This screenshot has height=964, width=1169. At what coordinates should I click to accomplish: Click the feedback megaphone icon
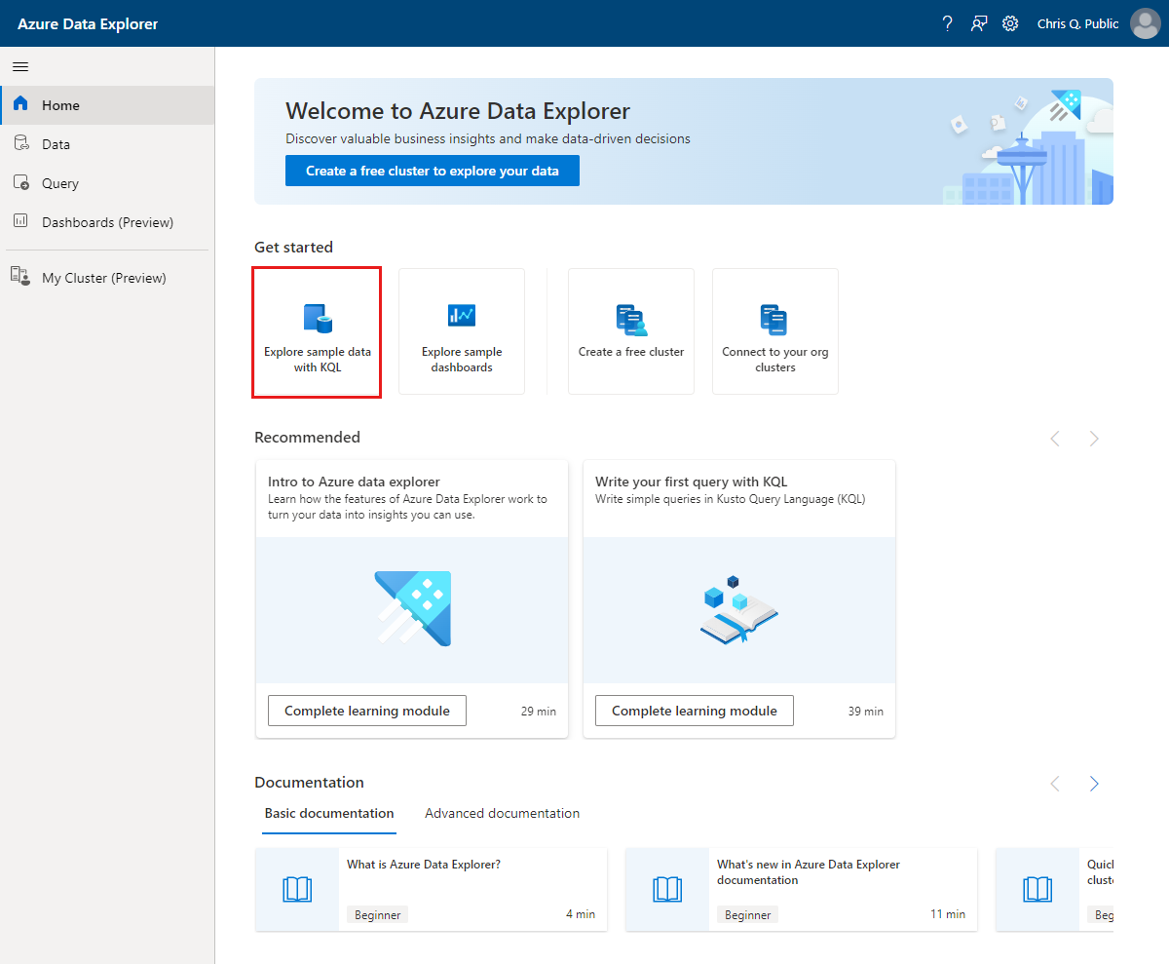pyautogui.click(x=979, y=22)
